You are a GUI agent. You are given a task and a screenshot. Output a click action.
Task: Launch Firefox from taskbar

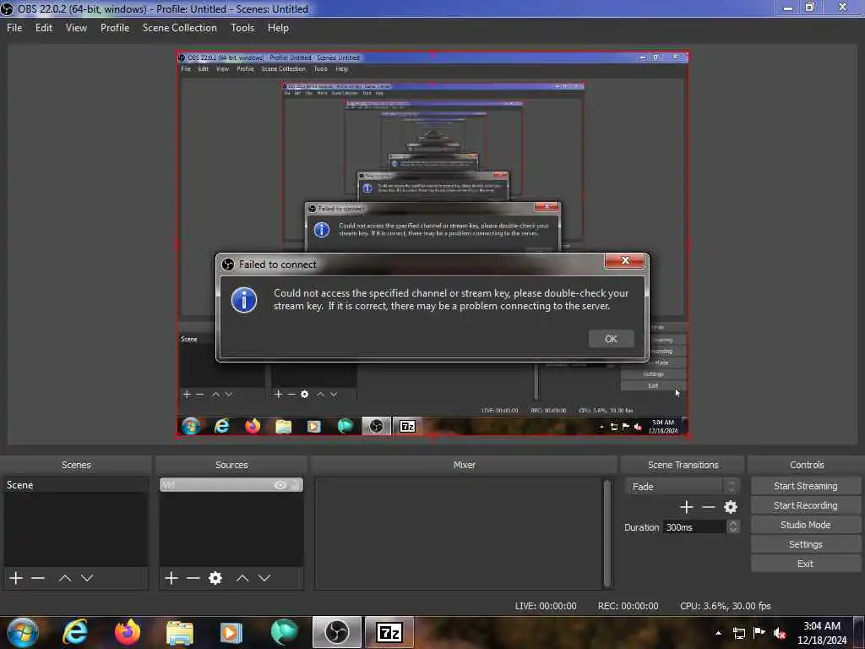[x=128, y=632]
